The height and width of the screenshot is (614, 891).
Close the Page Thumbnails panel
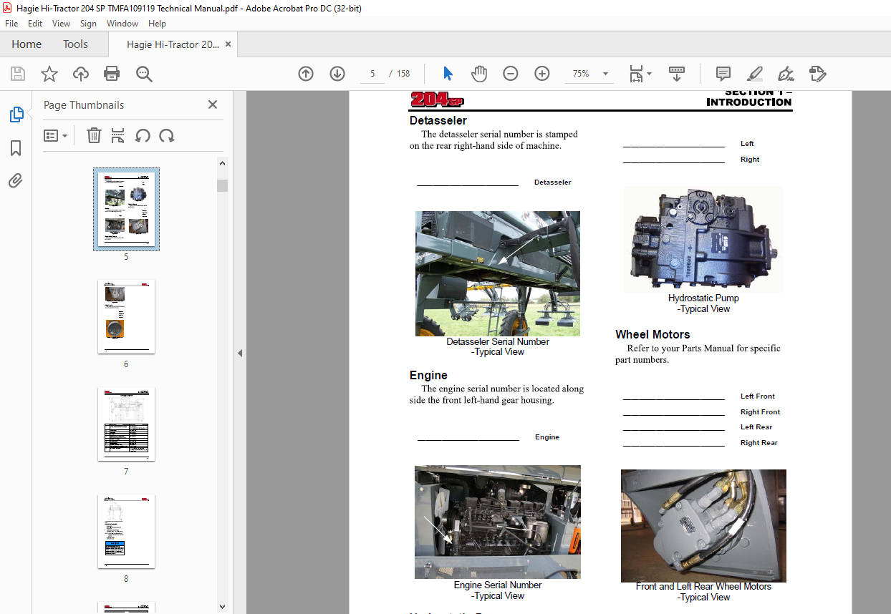213,104
